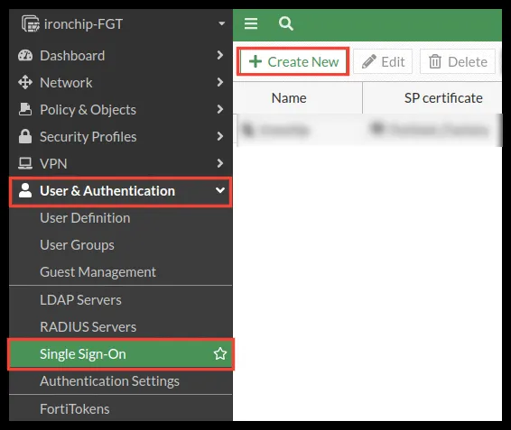
Task: Expand the Dashboard chevron
Action: coord(220,55)
